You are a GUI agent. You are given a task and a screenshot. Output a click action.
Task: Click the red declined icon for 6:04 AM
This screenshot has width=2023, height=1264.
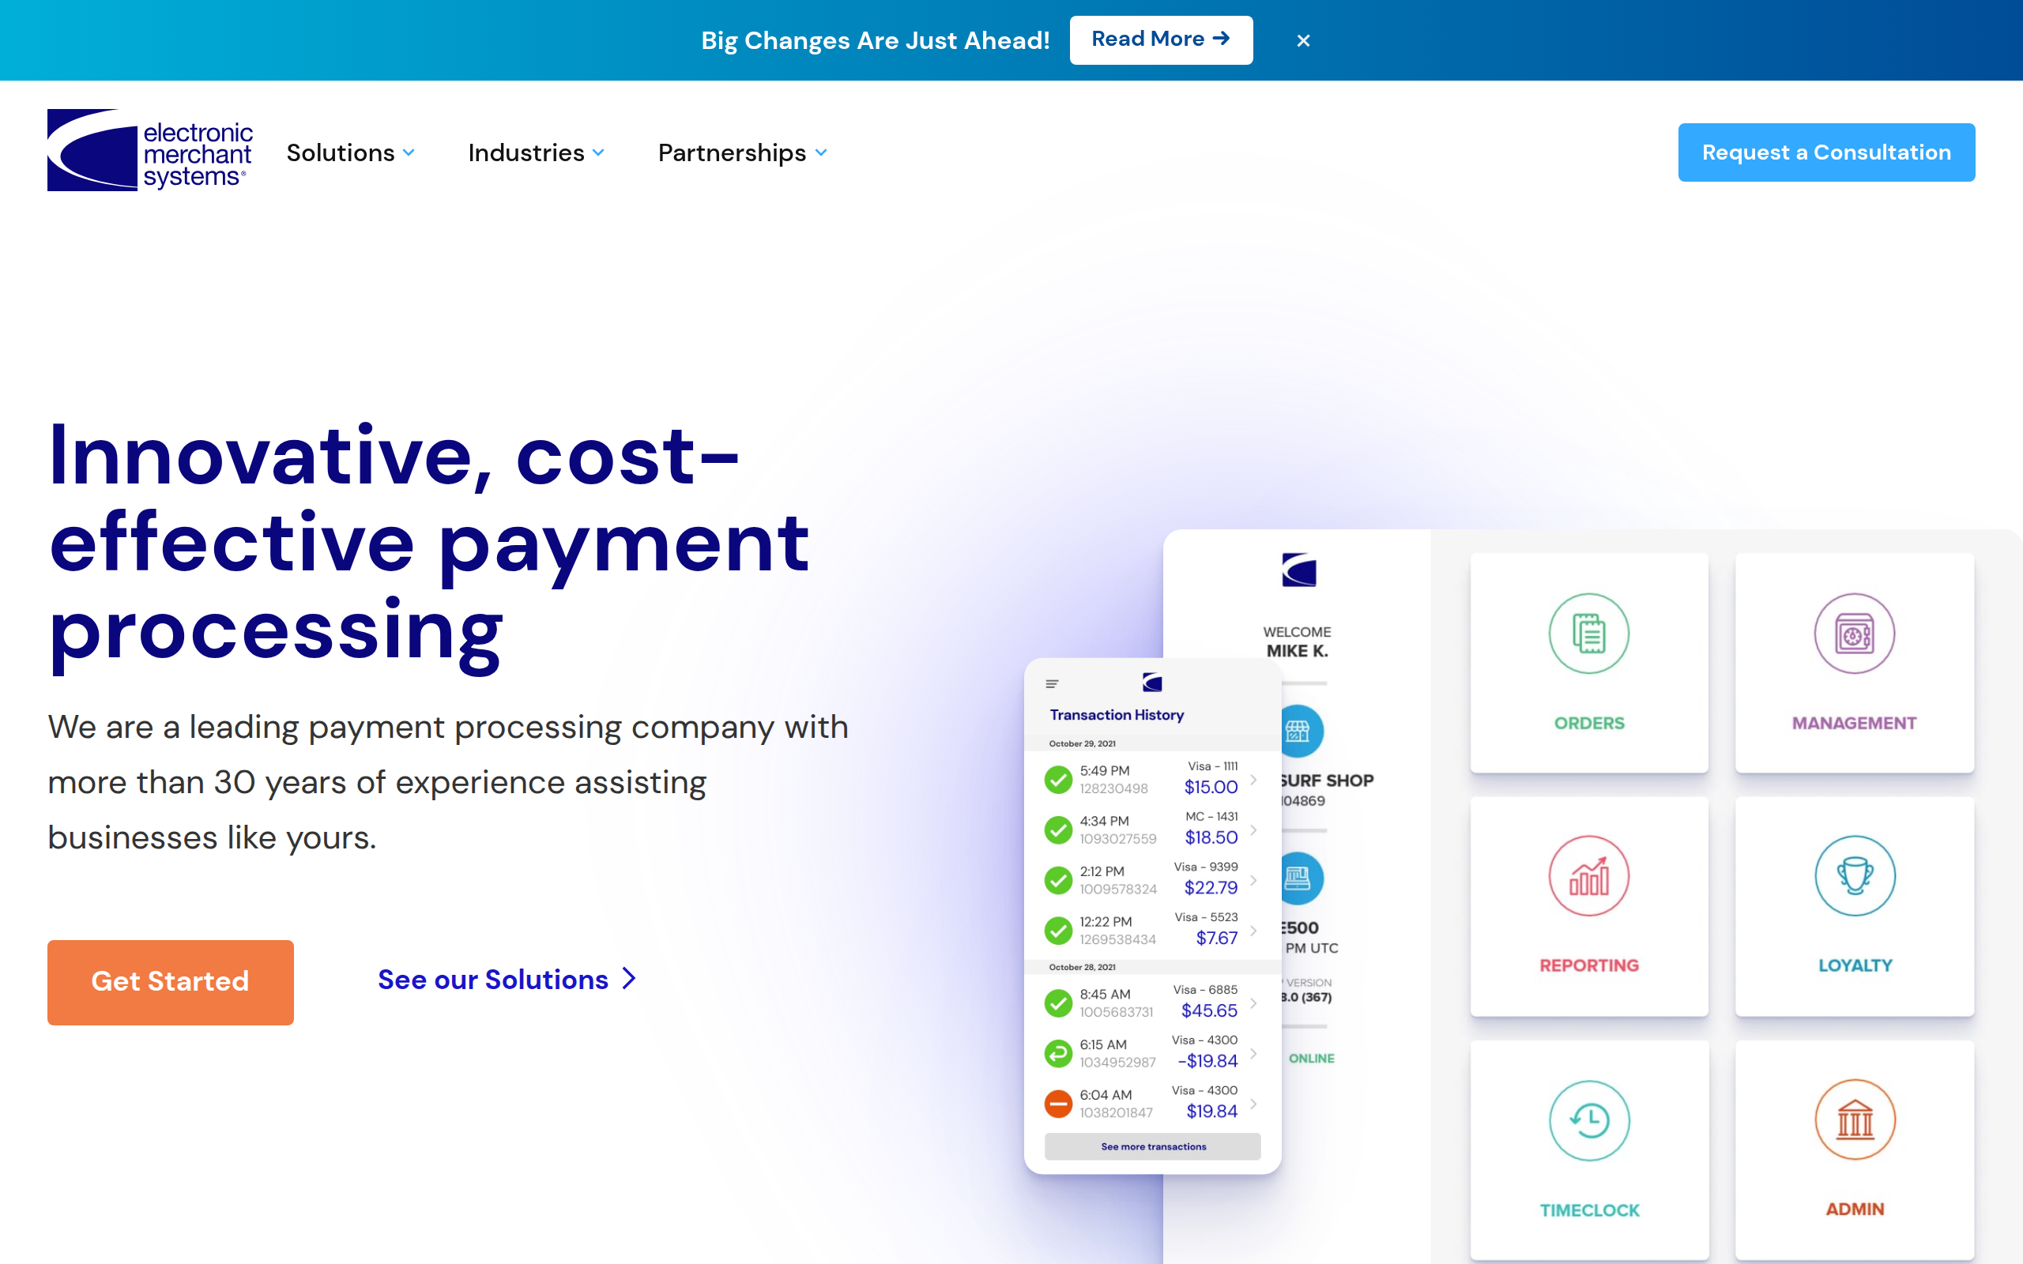click(x=1058, y=1103)
